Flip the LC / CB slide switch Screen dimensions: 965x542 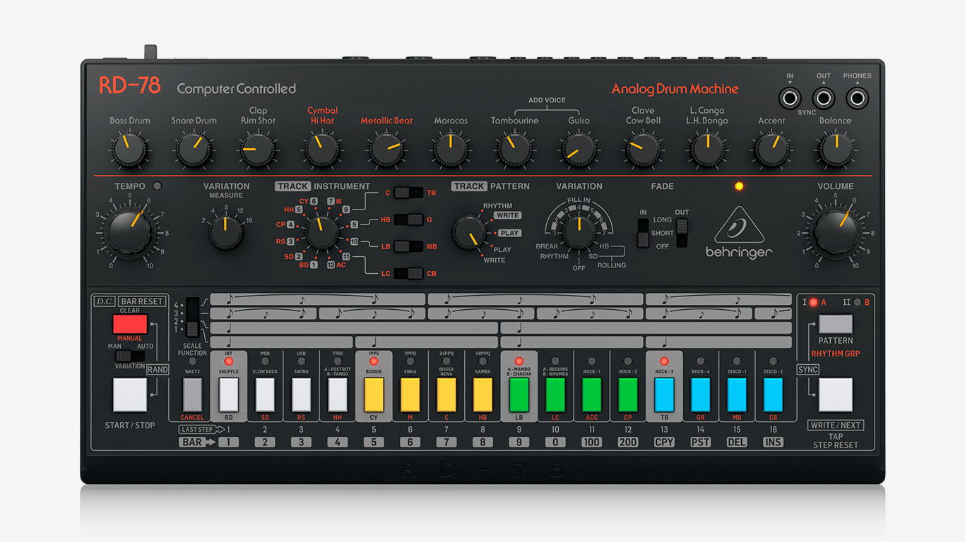point(408,273)
